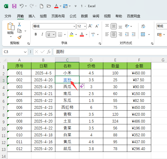Decrease indent icon
The image size is (167, 159).
[127, 34]
